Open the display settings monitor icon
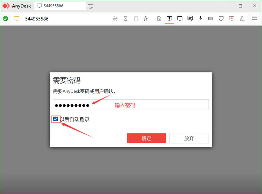The width and height of the screenshot is (262, 194). pyautogui.click(x=180, y=19)
